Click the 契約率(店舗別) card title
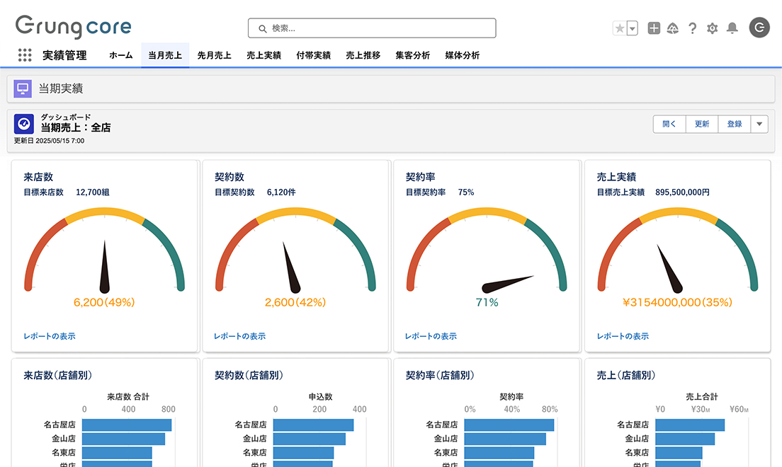This screenshot has height=467, width=782. [x=440, y=375]
